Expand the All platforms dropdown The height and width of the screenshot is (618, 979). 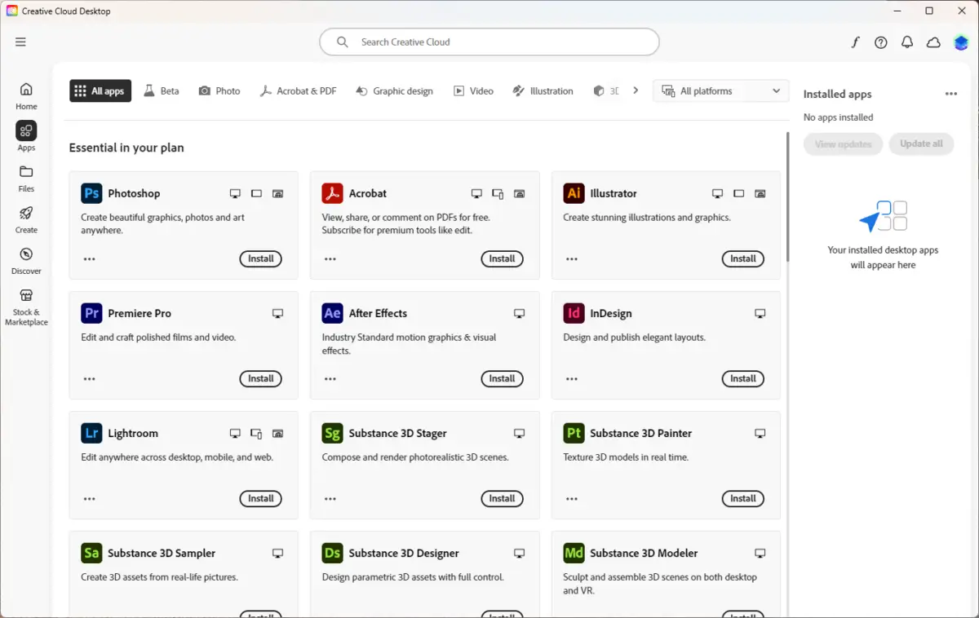pos(721,91)
